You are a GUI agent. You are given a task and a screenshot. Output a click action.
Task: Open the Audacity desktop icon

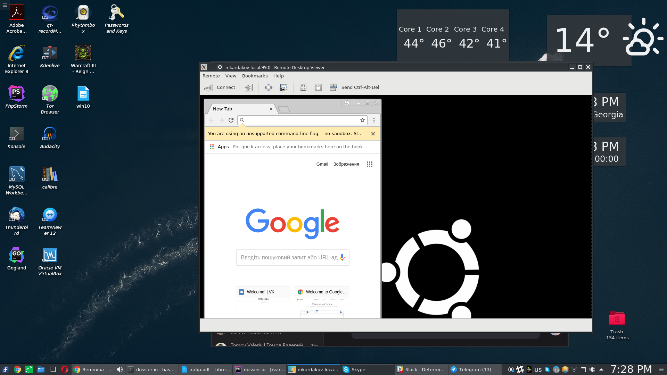click(x=50, y=138)
